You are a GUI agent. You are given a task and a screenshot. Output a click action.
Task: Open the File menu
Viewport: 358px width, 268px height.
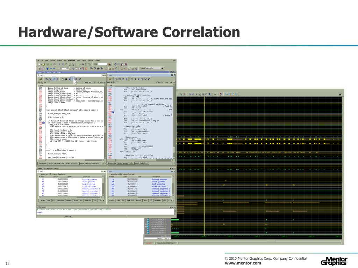point(38,60)
